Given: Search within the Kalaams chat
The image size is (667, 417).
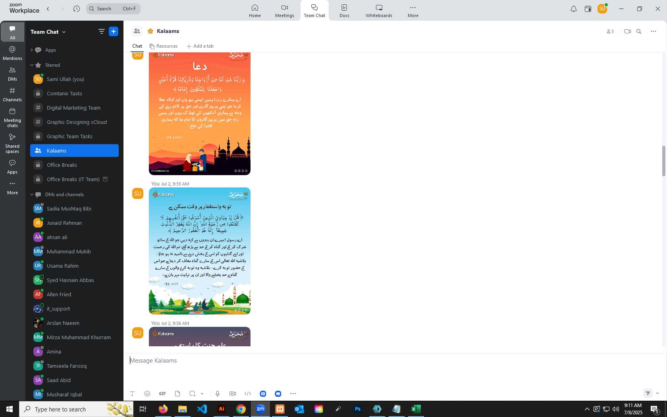Looking at the screenshot, I should (639, 31).
